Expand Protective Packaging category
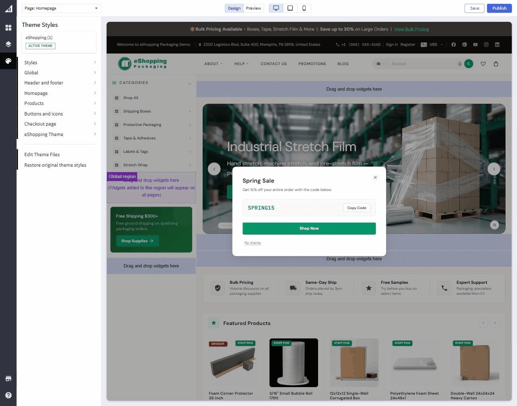 [x=190, y=125]
